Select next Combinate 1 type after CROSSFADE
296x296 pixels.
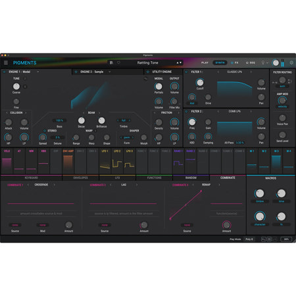coord(55,185)
